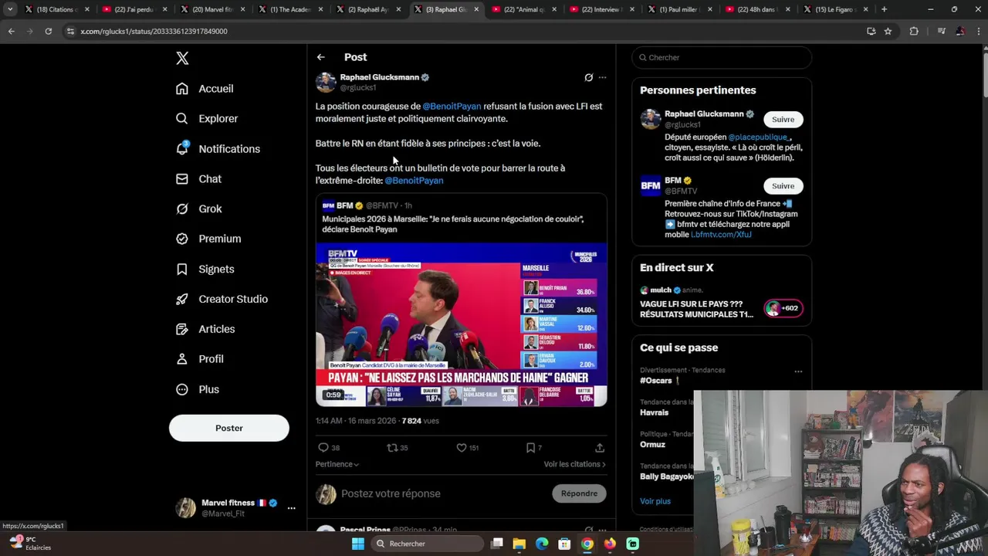Click l.bfmtv.com link in BFM bio

[x=720, y=235]
